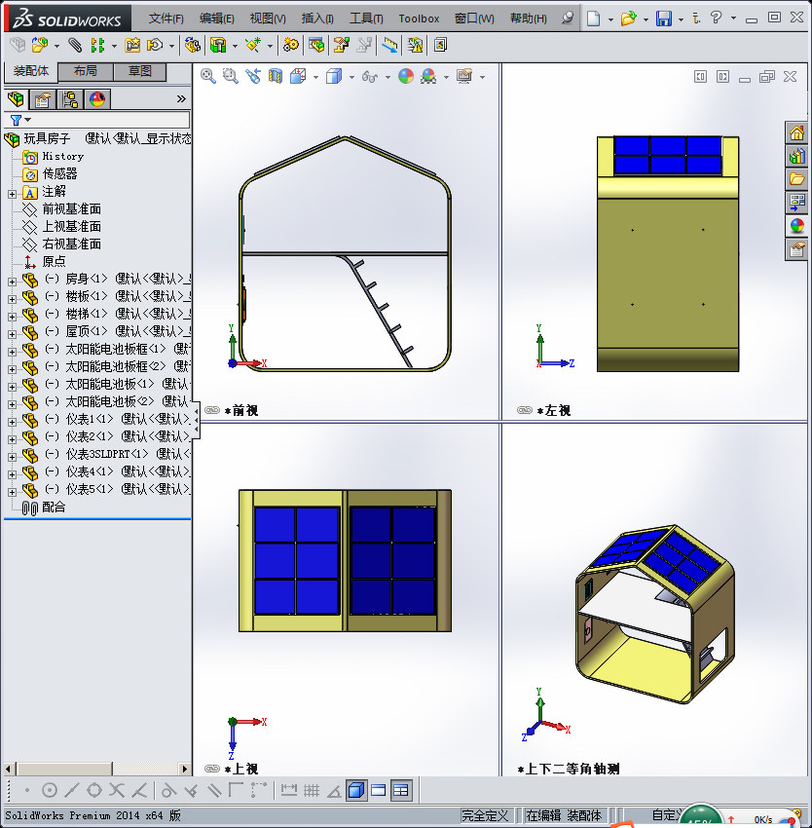Expand the 注解 annotations node
812x828 pixels.
pos(12,194)
